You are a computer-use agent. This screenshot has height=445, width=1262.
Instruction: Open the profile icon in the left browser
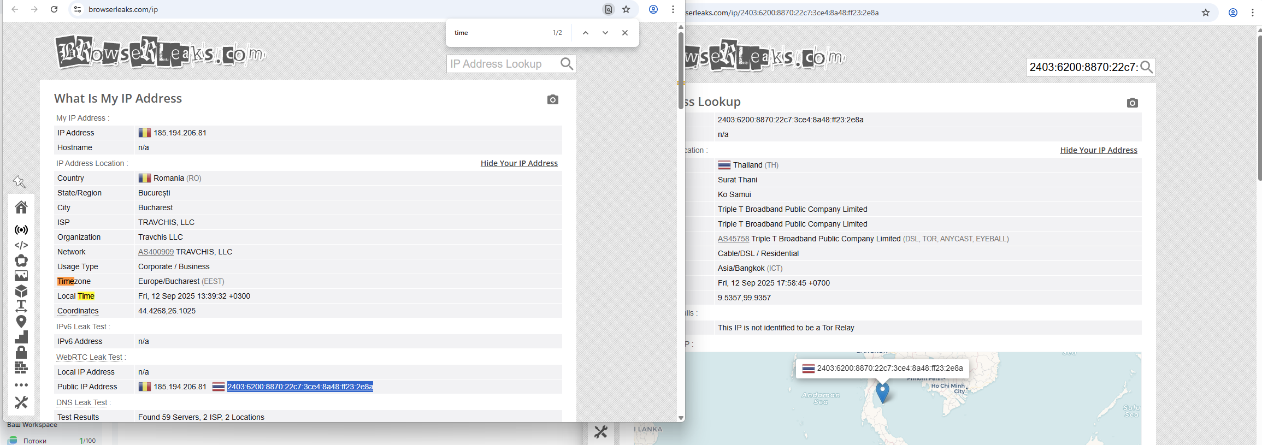pos(653,9)
